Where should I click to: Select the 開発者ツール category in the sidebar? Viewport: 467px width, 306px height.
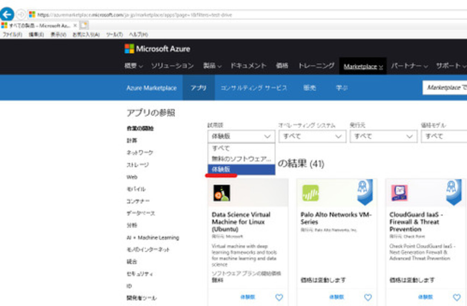(142, 298)
